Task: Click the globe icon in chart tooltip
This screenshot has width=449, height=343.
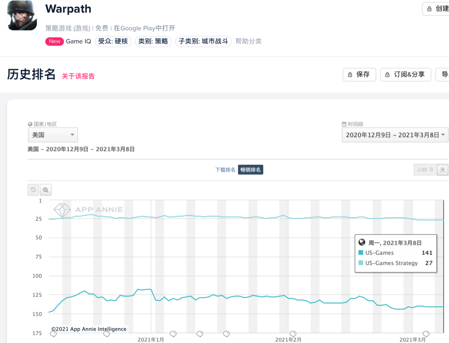Action: (362, 242)
